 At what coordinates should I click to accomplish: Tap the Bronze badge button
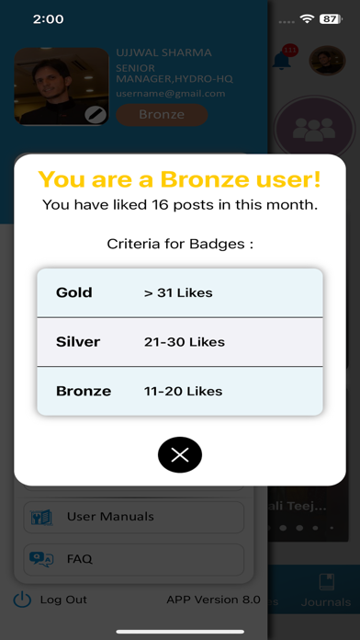pos(162,115)
